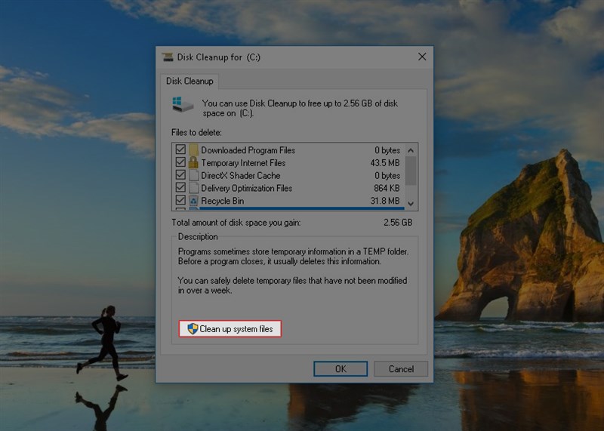Click the Recycle Bin icon in the list
Screen dimensions: 604x431
(193, 201)
